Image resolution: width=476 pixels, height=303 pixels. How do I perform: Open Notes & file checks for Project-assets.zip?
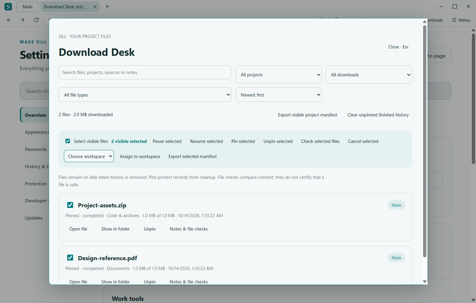click(189, 229)
